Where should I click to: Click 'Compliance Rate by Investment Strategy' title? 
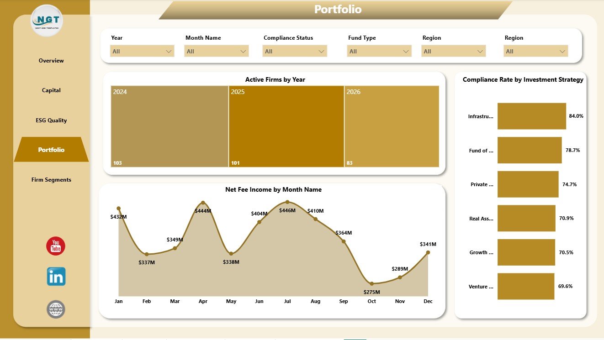pos(523,79)
